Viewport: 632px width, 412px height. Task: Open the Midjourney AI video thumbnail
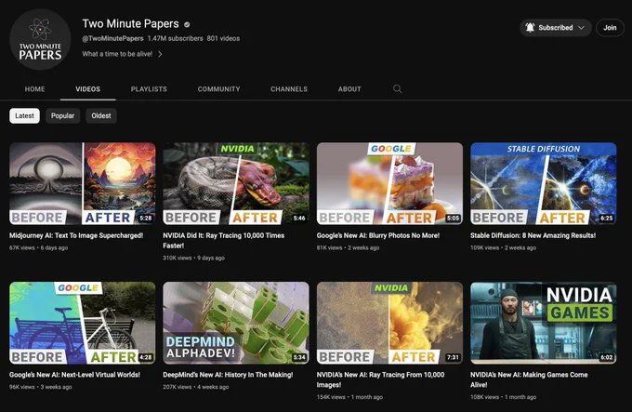83,183
